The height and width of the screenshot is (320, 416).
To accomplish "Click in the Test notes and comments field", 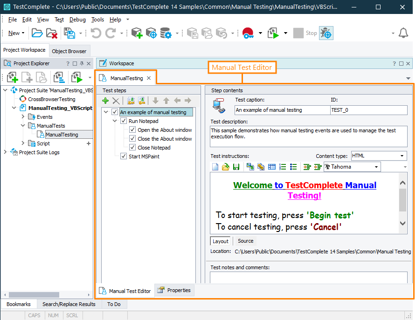I will [x=308, y=277].
